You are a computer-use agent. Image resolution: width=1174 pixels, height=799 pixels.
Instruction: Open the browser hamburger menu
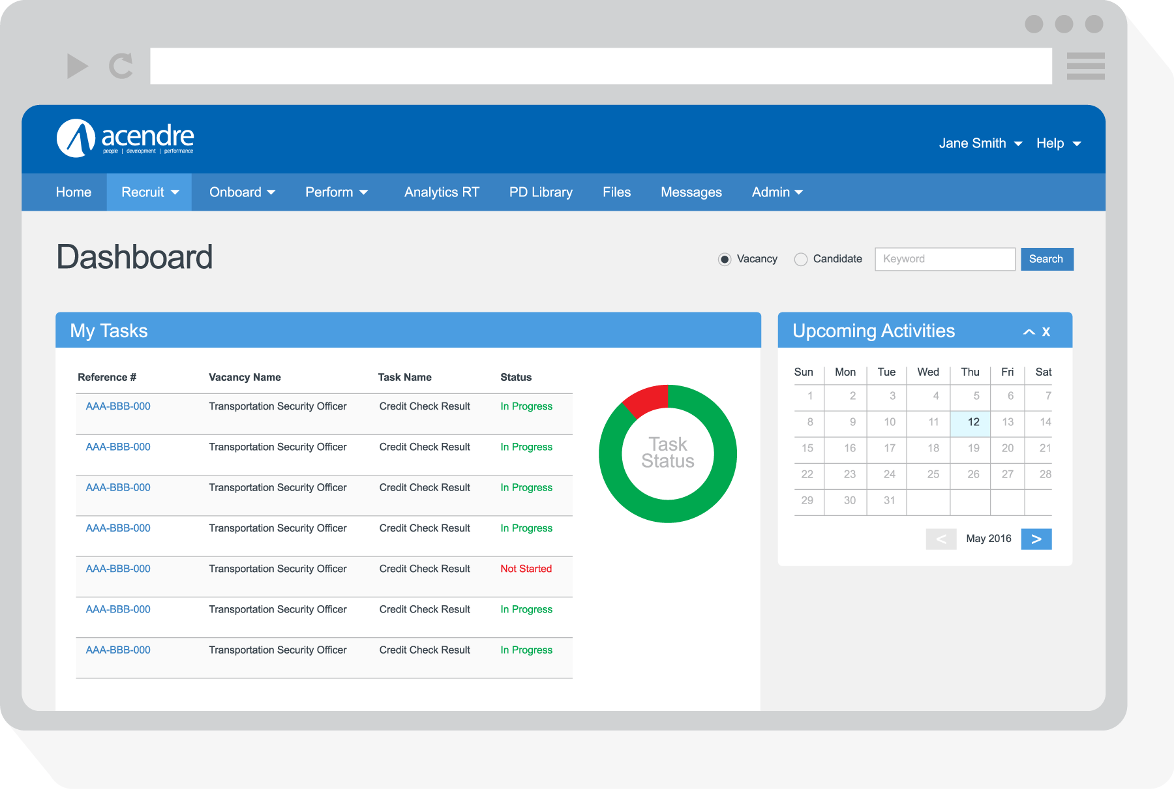1085,66
